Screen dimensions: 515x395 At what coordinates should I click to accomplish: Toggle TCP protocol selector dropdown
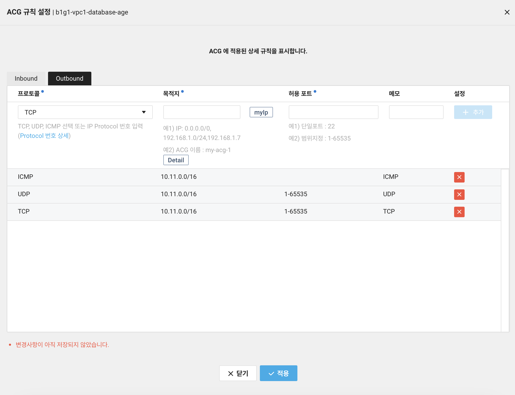pos(144,112)
